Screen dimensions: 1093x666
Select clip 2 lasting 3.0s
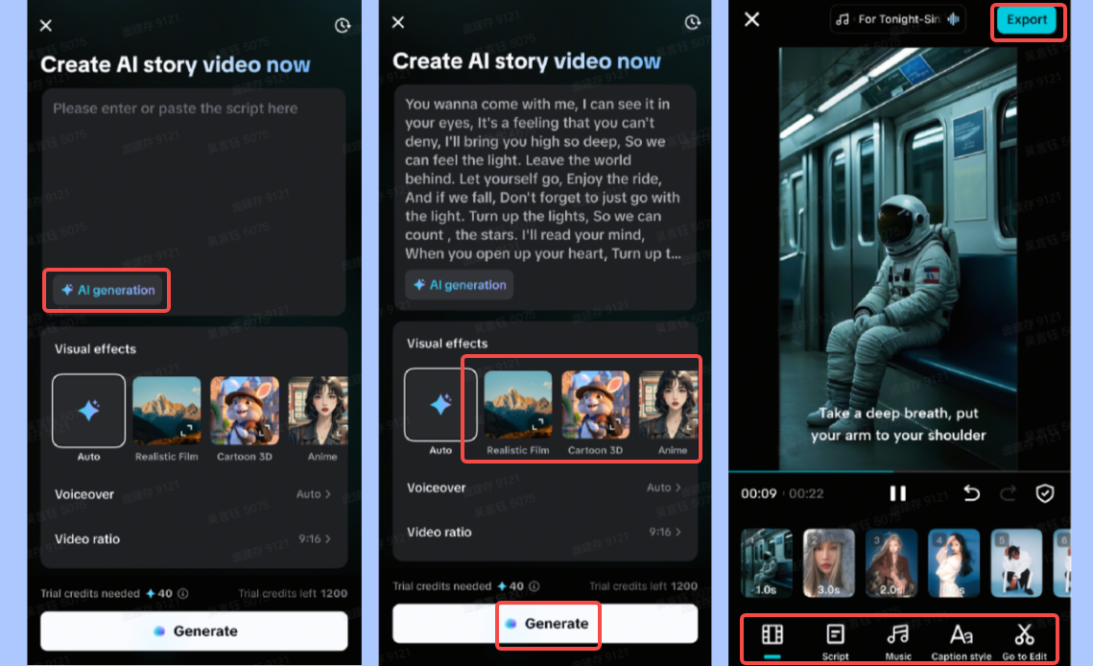pyautogui.click(x=829, y=563)
